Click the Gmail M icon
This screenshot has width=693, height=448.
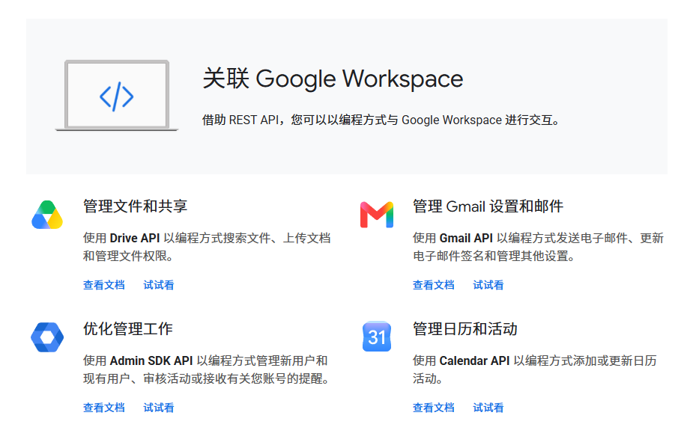[x=377, y=215]
